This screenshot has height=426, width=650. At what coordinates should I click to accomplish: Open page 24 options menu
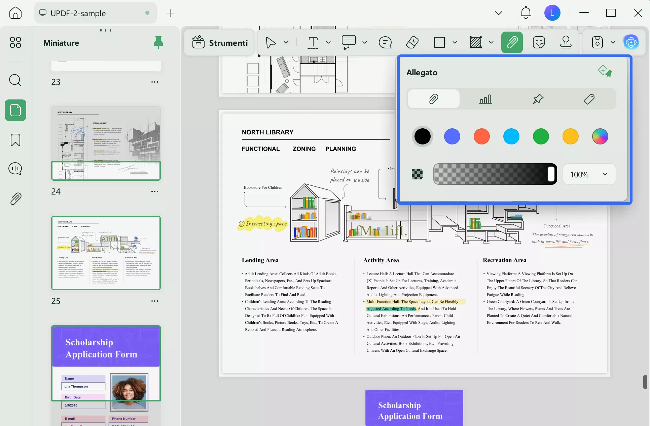[x=154, y=191]
